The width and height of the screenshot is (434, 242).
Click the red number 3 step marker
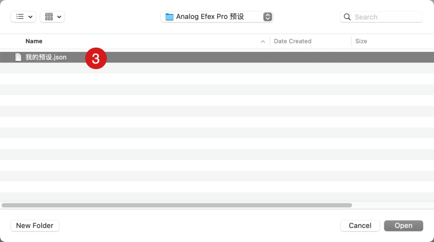tap(96, 58)
